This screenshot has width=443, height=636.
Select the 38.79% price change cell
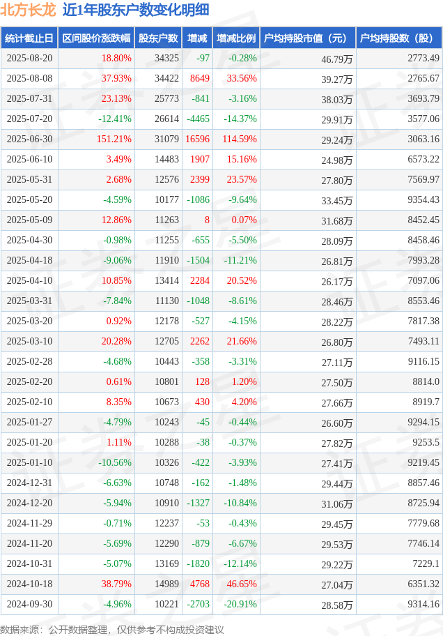(x=116, y=584)
